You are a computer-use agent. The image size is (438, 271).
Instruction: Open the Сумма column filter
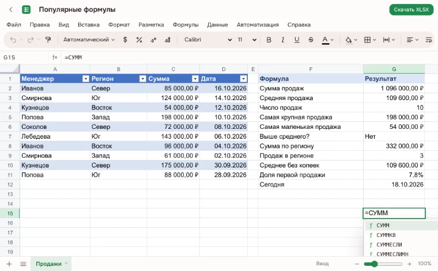195,79
